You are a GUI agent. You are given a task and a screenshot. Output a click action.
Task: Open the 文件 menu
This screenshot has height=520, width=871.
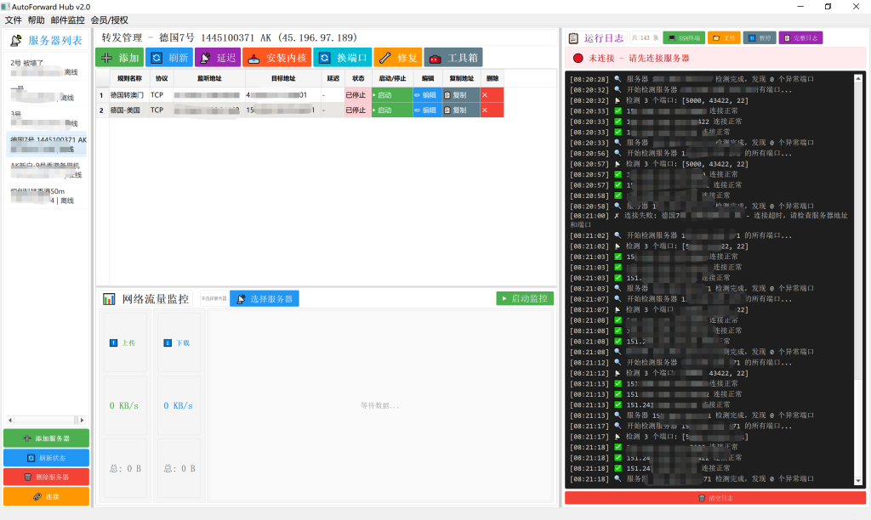(x=14, y=20)
